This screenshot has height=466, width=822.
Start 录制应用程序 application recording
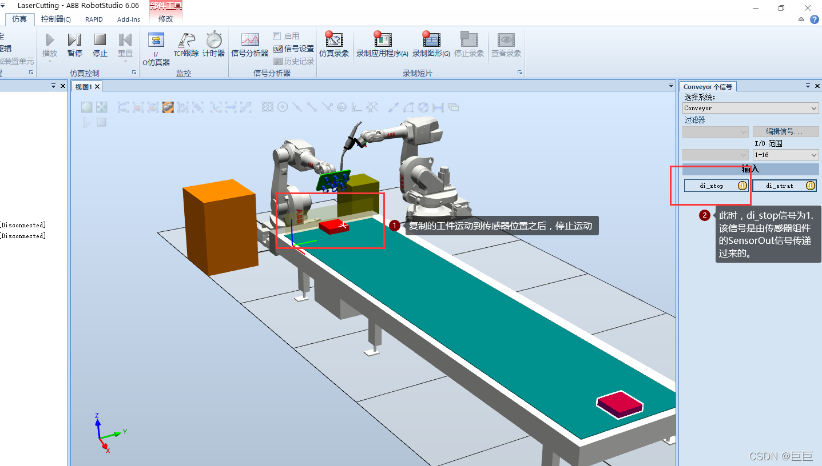click(x=382, y=45)
